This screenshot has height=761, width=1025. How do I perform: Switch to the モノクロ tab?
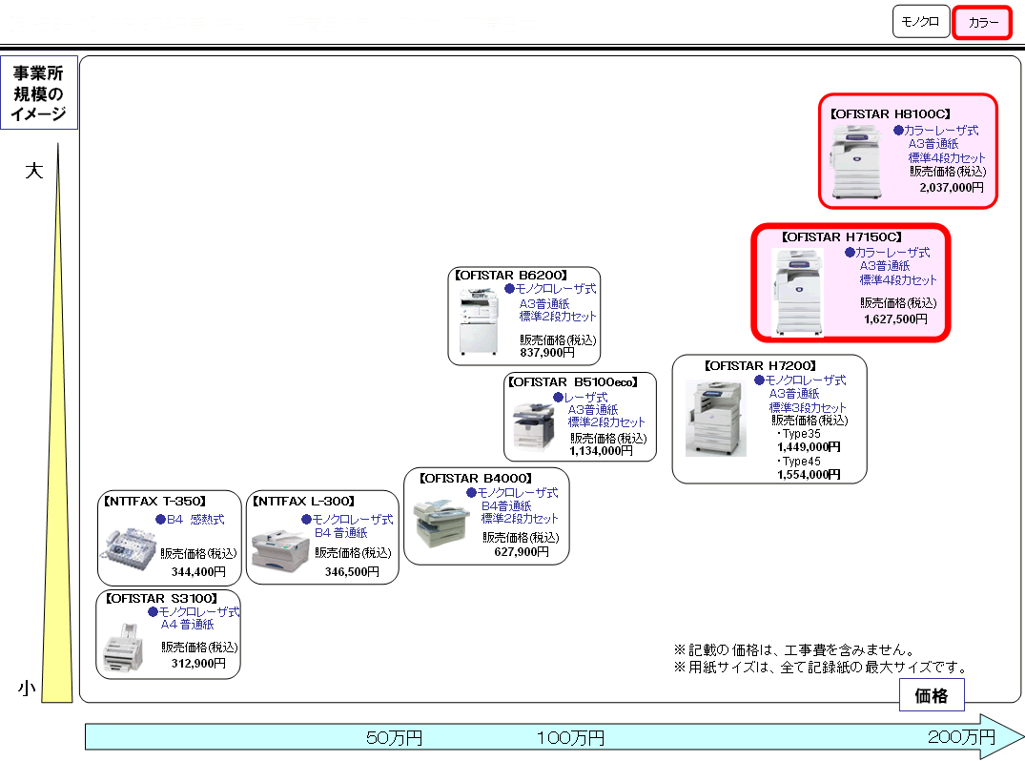tap(920, 22)
